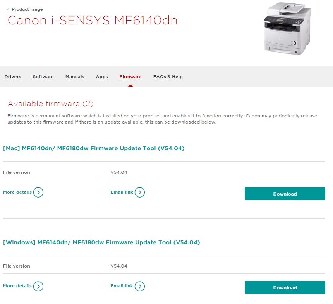Open the [Windows] MF6140dn Firmware Update Tool title link
Viewport: 333px width, 304px height.
coord(101,242)
